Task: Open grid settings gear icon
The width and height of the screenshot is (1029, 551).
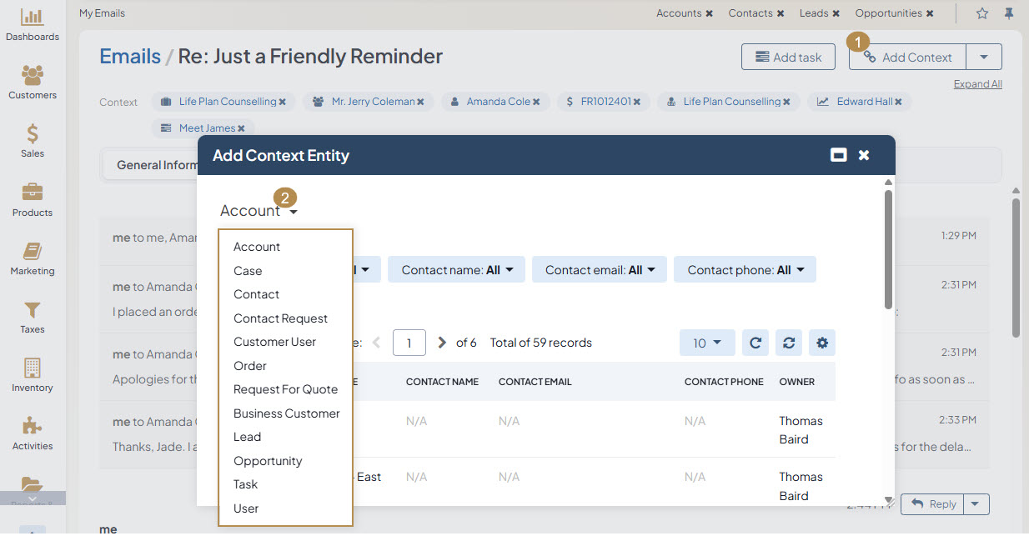Action: (x=822, y=343)
